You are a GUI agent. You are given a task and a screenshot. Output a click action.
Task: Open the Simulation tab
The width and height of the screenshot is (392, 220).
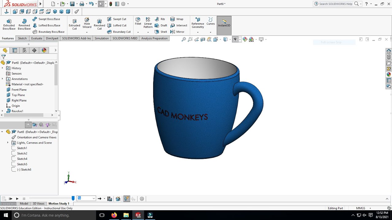click(102, 38)
